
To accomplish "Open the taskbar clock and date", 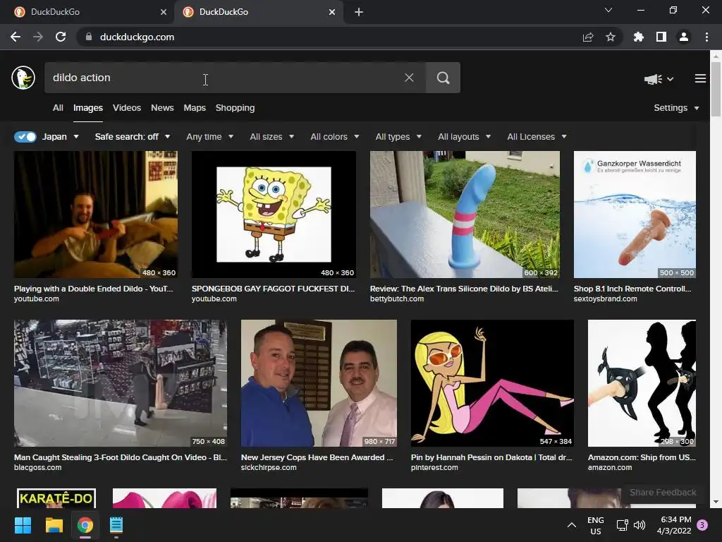I will [675, 525].
